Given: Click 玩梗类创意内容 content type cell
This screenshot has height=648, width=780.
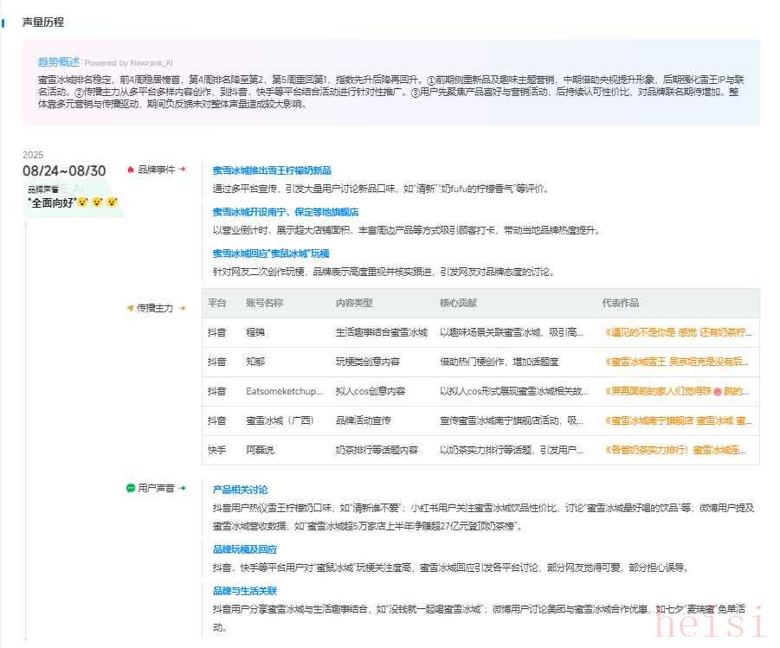Looking at the screenshot, I should click(368, 362).
